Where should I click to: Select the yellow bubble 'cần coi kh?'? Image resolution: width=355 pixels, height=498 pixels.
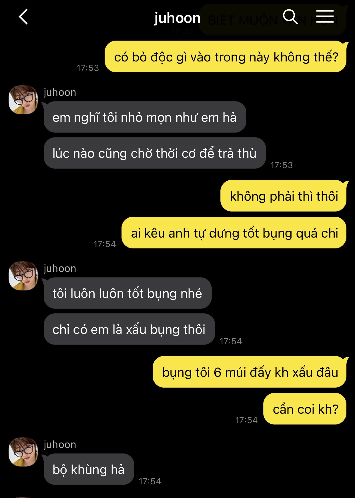click(x=305, y=409)
